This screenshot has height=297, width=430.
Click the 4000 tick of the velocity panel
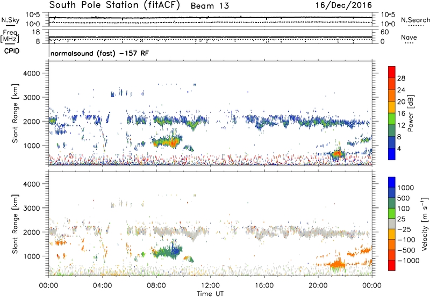[x=31, y=184]
